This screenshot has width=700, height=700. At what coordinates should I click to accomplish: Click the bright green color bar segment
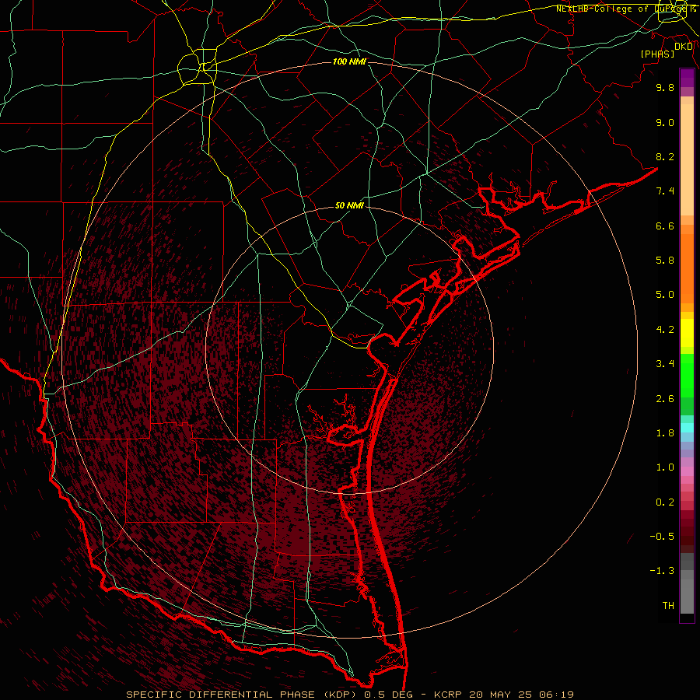(687, 374)
